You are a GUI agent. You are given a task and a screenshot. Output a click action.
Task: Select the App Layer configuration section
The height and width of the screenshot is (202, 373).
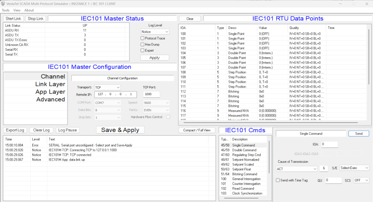coord(50,92)
